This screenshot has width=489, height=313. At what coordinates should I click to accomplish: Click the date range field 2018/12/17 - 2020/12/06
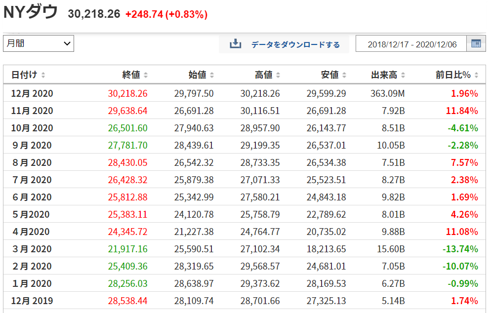(412, 44)
